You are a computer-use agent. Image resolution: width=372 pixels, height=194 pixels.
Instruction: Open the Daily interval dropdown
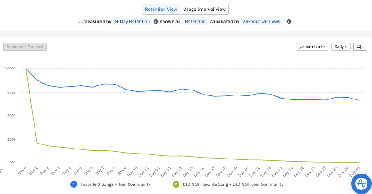(x=341, y=47)
